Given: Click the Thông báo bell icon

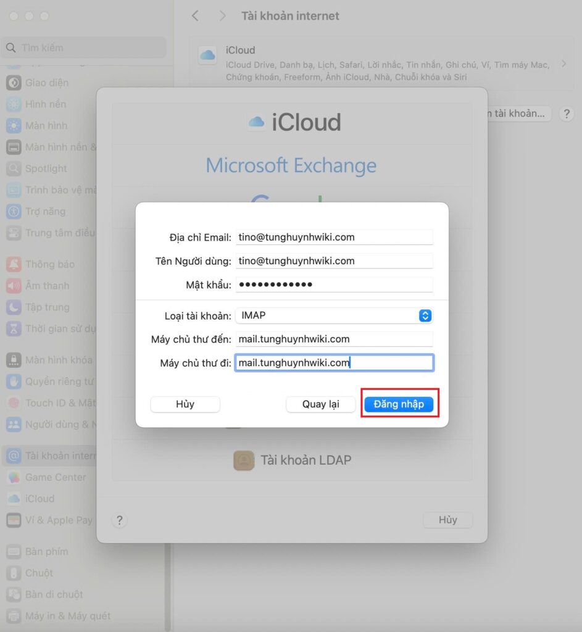Looking at the screenshot, I should [x=14, y=264].
